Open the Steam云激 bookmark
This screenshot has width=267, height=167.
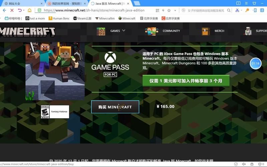tap(82, 18)
